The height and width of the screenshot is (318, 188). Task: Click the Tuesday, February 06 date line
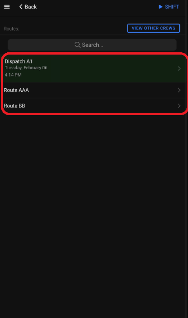(26, 68)
